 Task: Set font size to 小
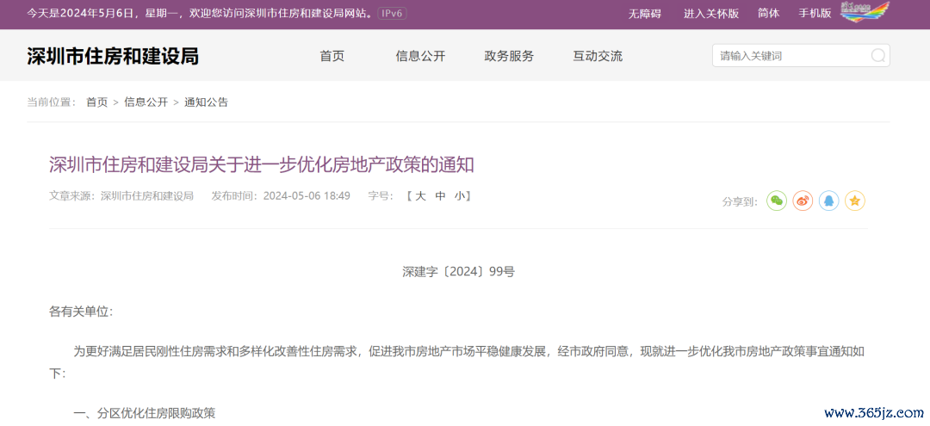click(460, 196)
